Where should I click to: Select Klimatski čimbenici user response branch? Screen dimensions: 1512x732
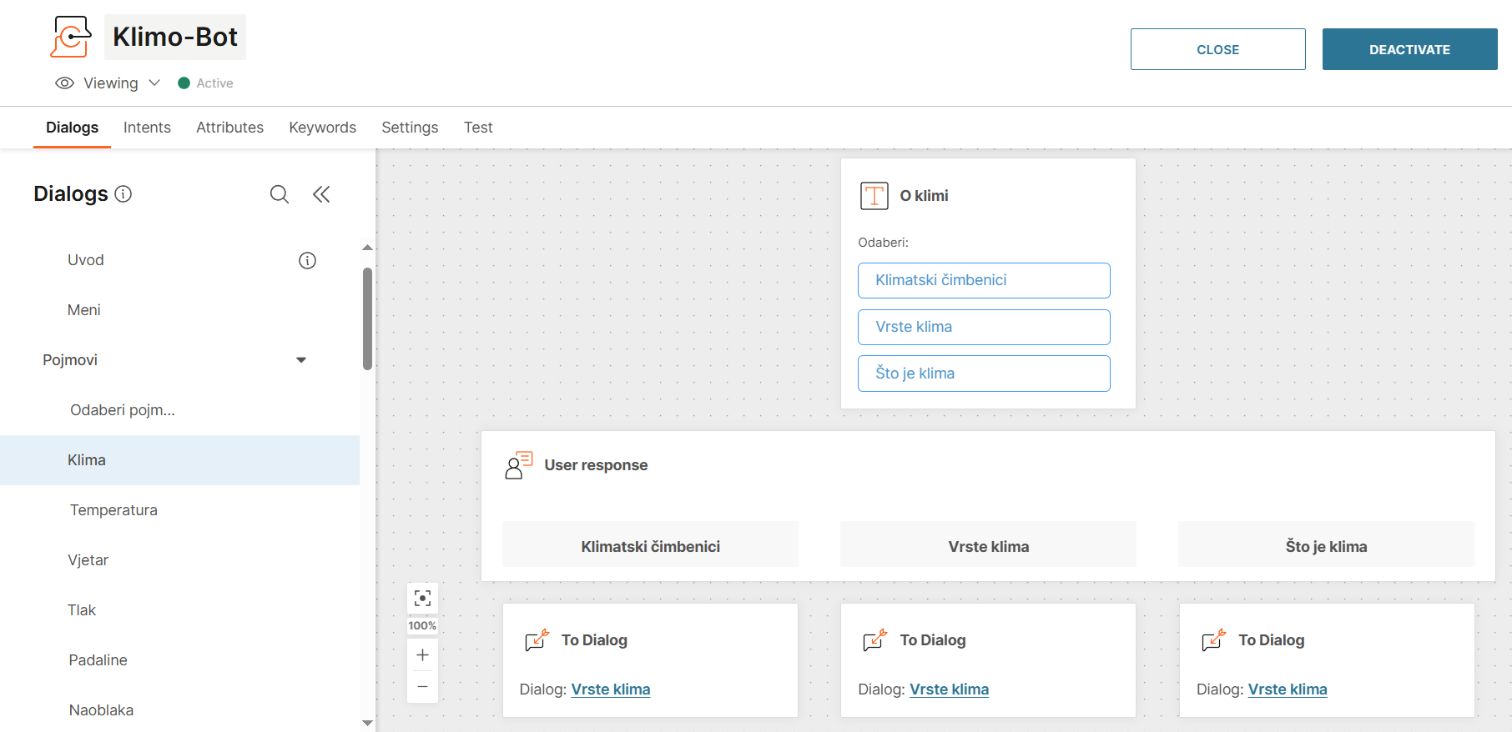pos(650,544)
